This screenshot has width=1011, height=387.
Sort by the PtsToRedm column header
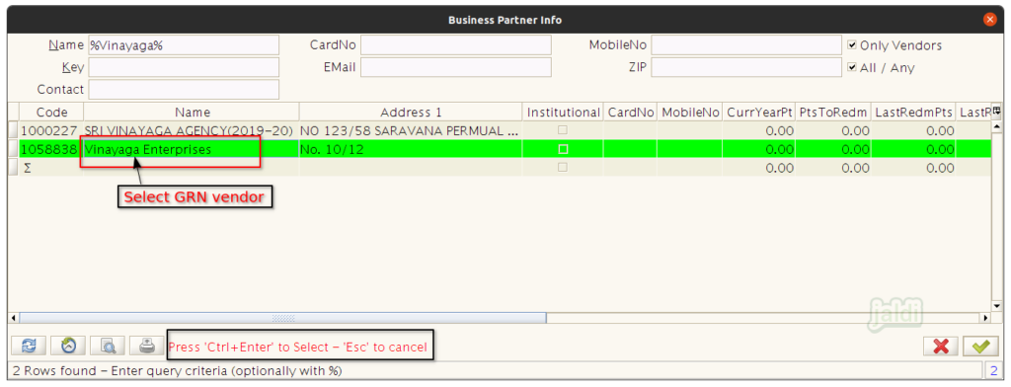coord(833,113)
